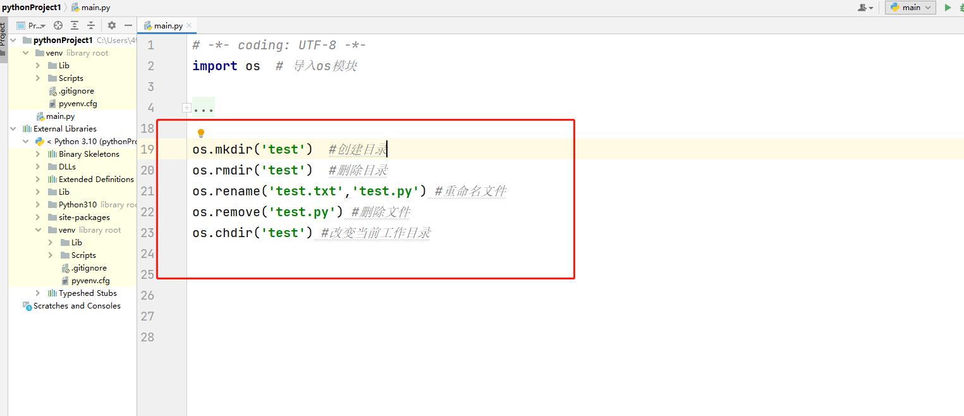The width and height of the screenshot is (964, 416).
Task: Expand the Typeshed Stubs node
Action: pos(38,293)
